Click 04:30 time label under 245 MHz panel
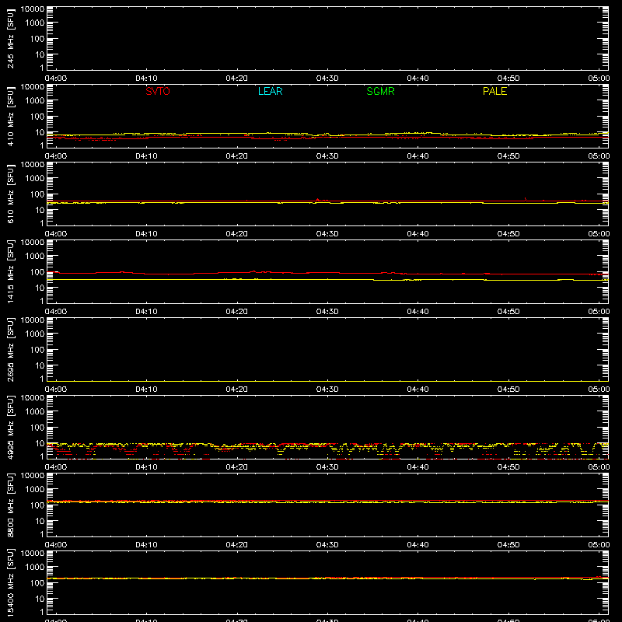 coord(327,79)
